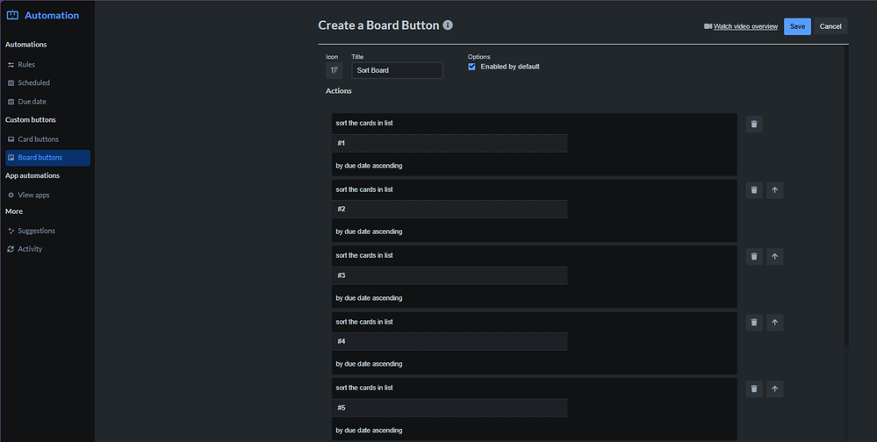Toggle the Enabled by default checkbox
The width and height of the screenshot is (877, 442).
coord(471,67)
